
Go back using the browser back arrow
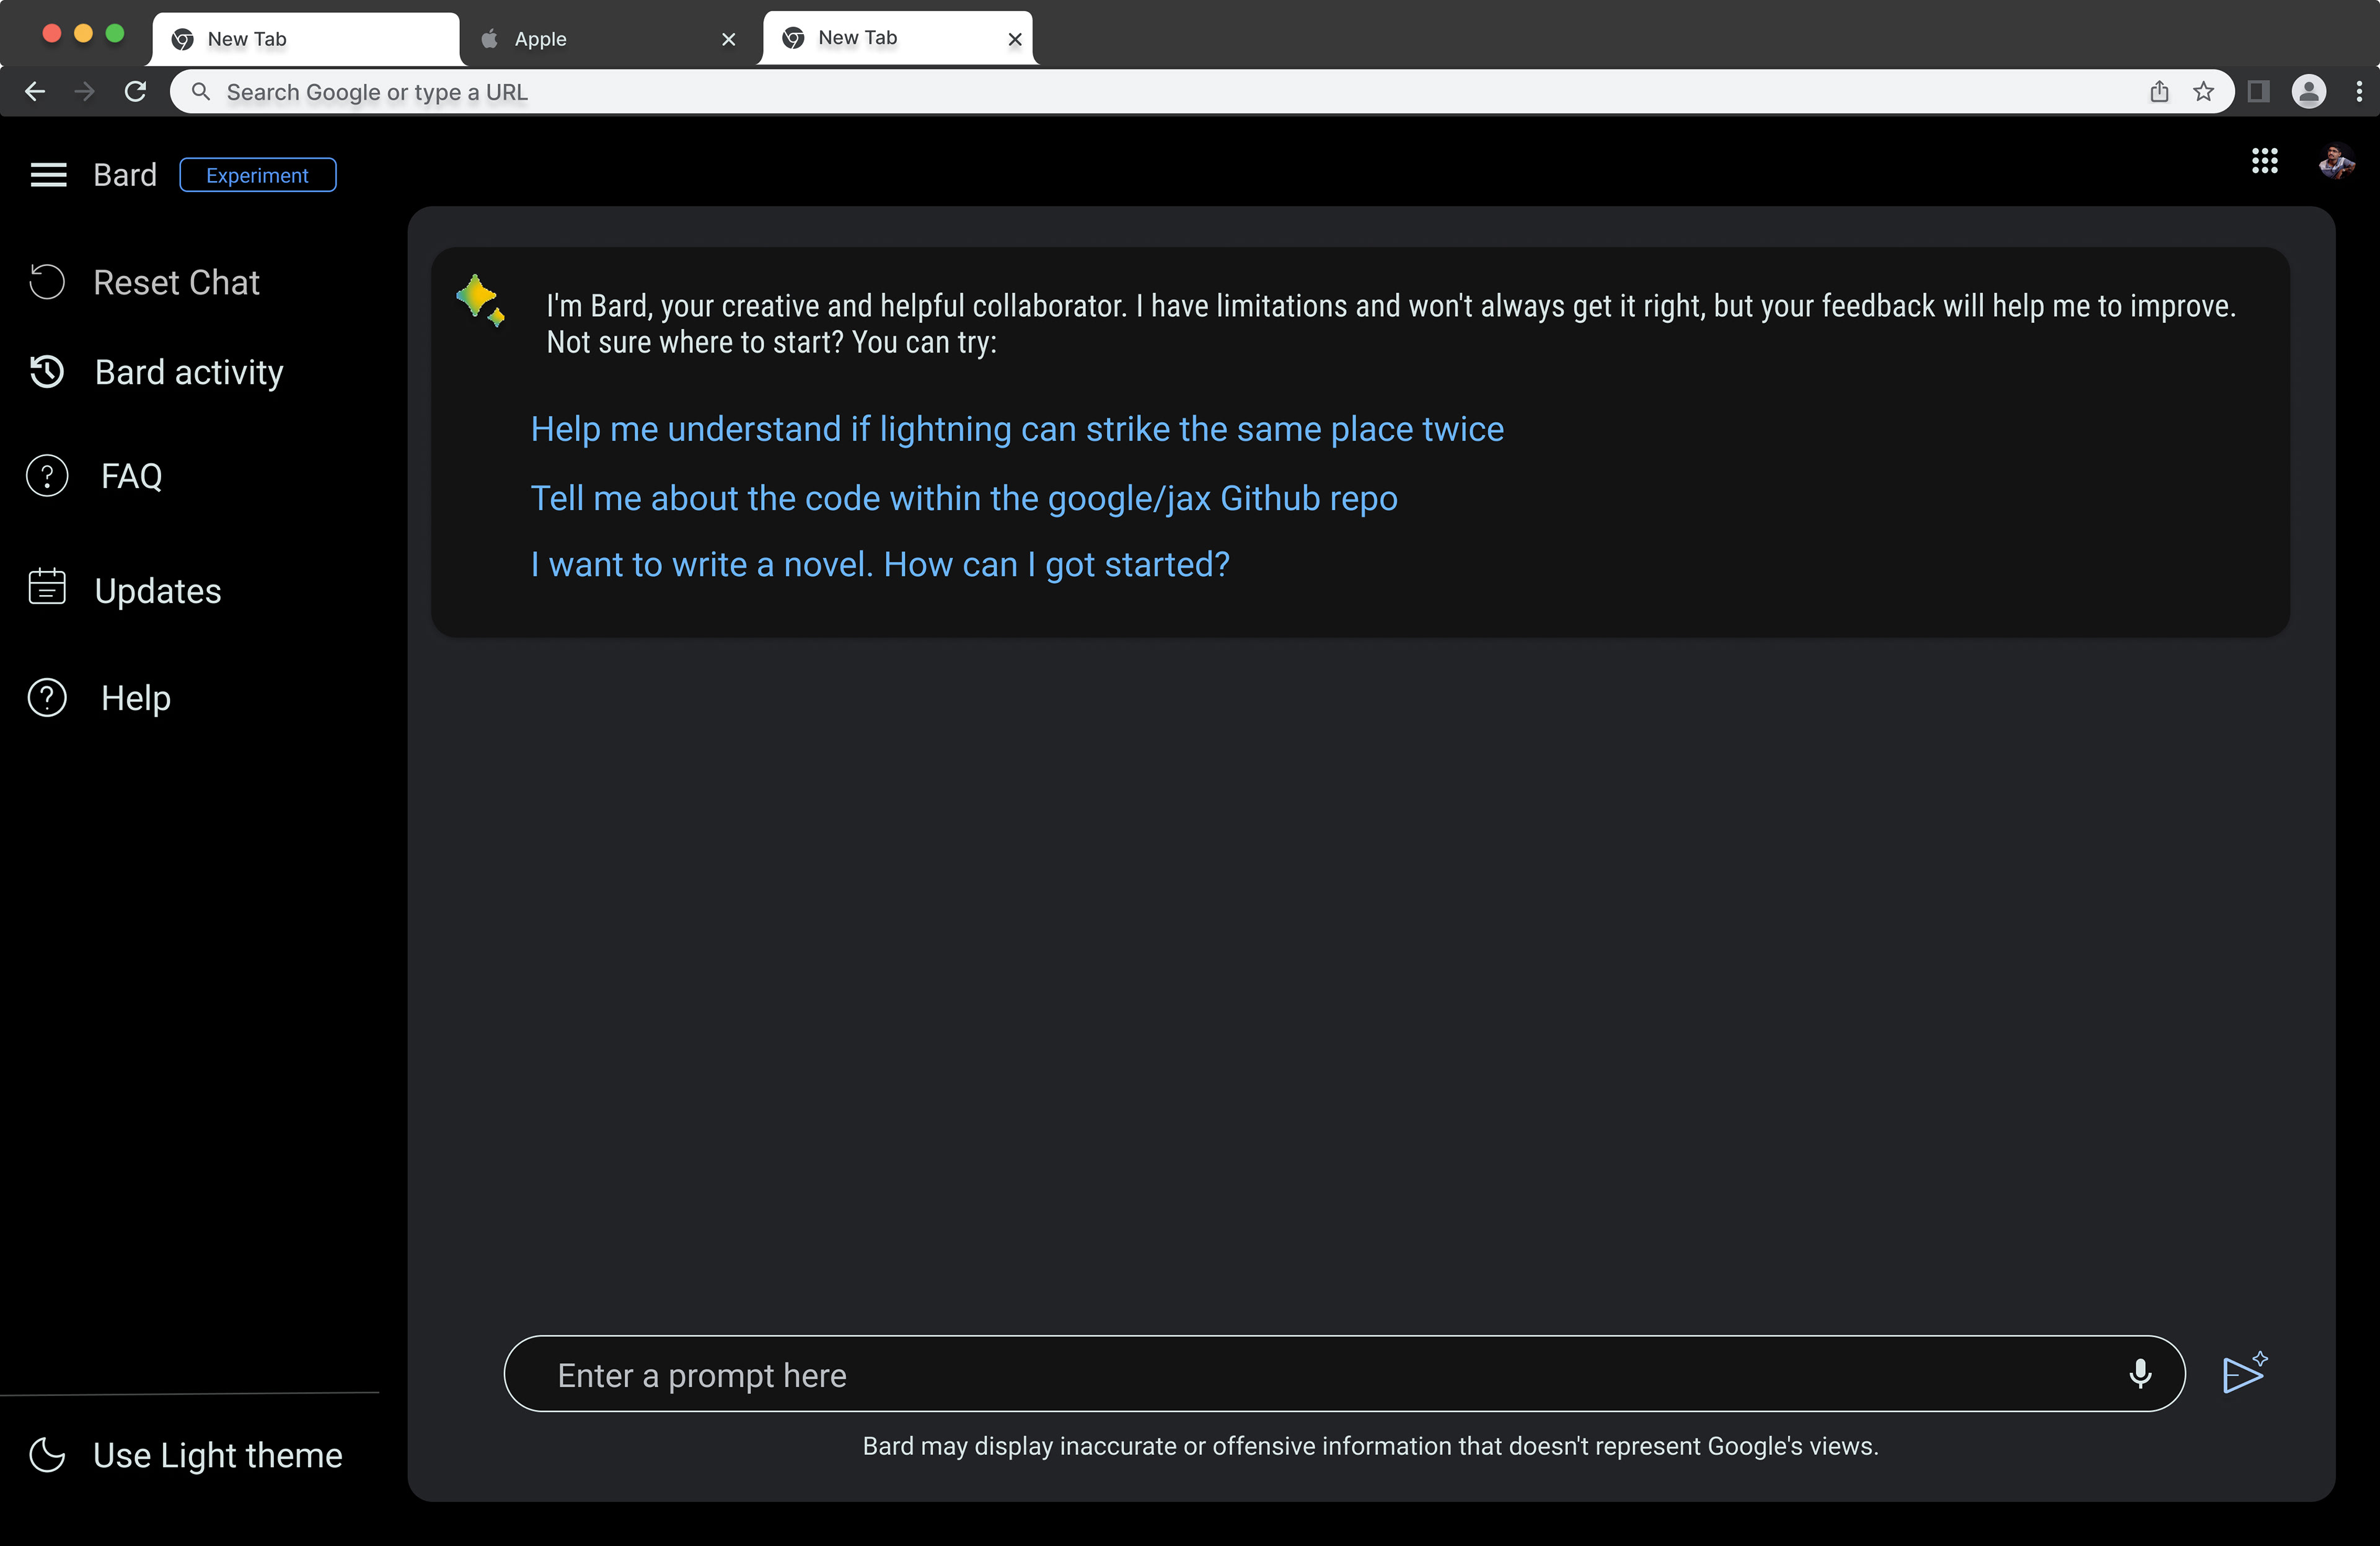click(x=35, y=92)
